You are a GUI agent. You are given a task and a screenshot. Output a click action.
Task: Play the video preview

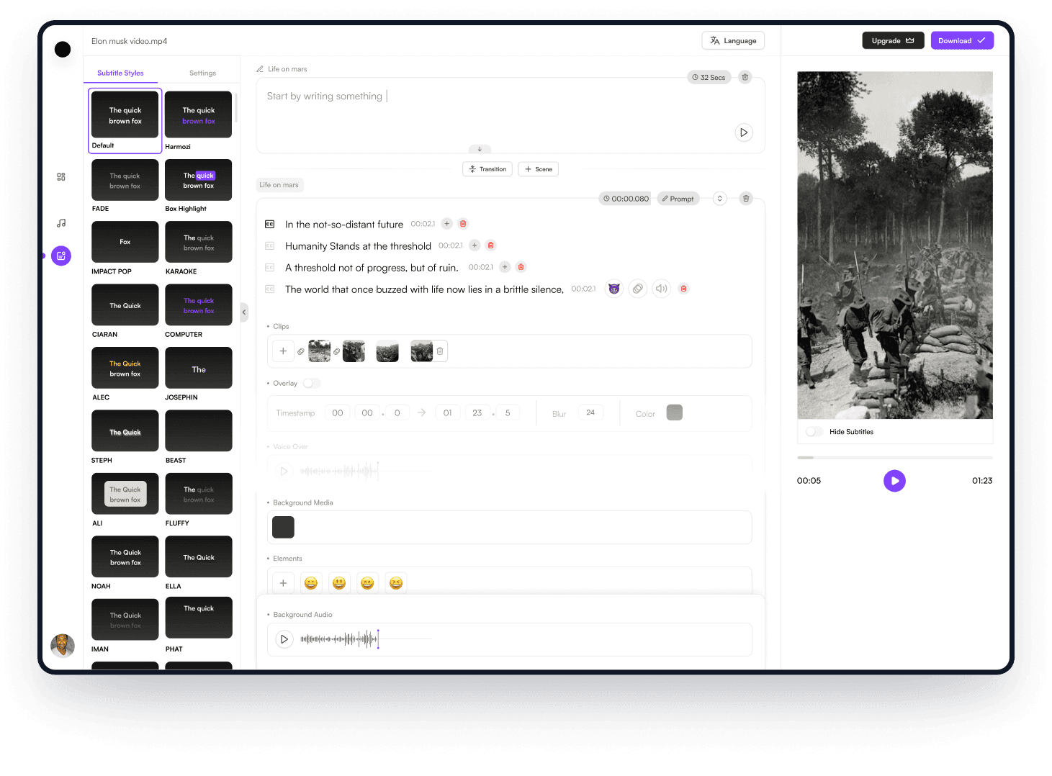[894, 480]
